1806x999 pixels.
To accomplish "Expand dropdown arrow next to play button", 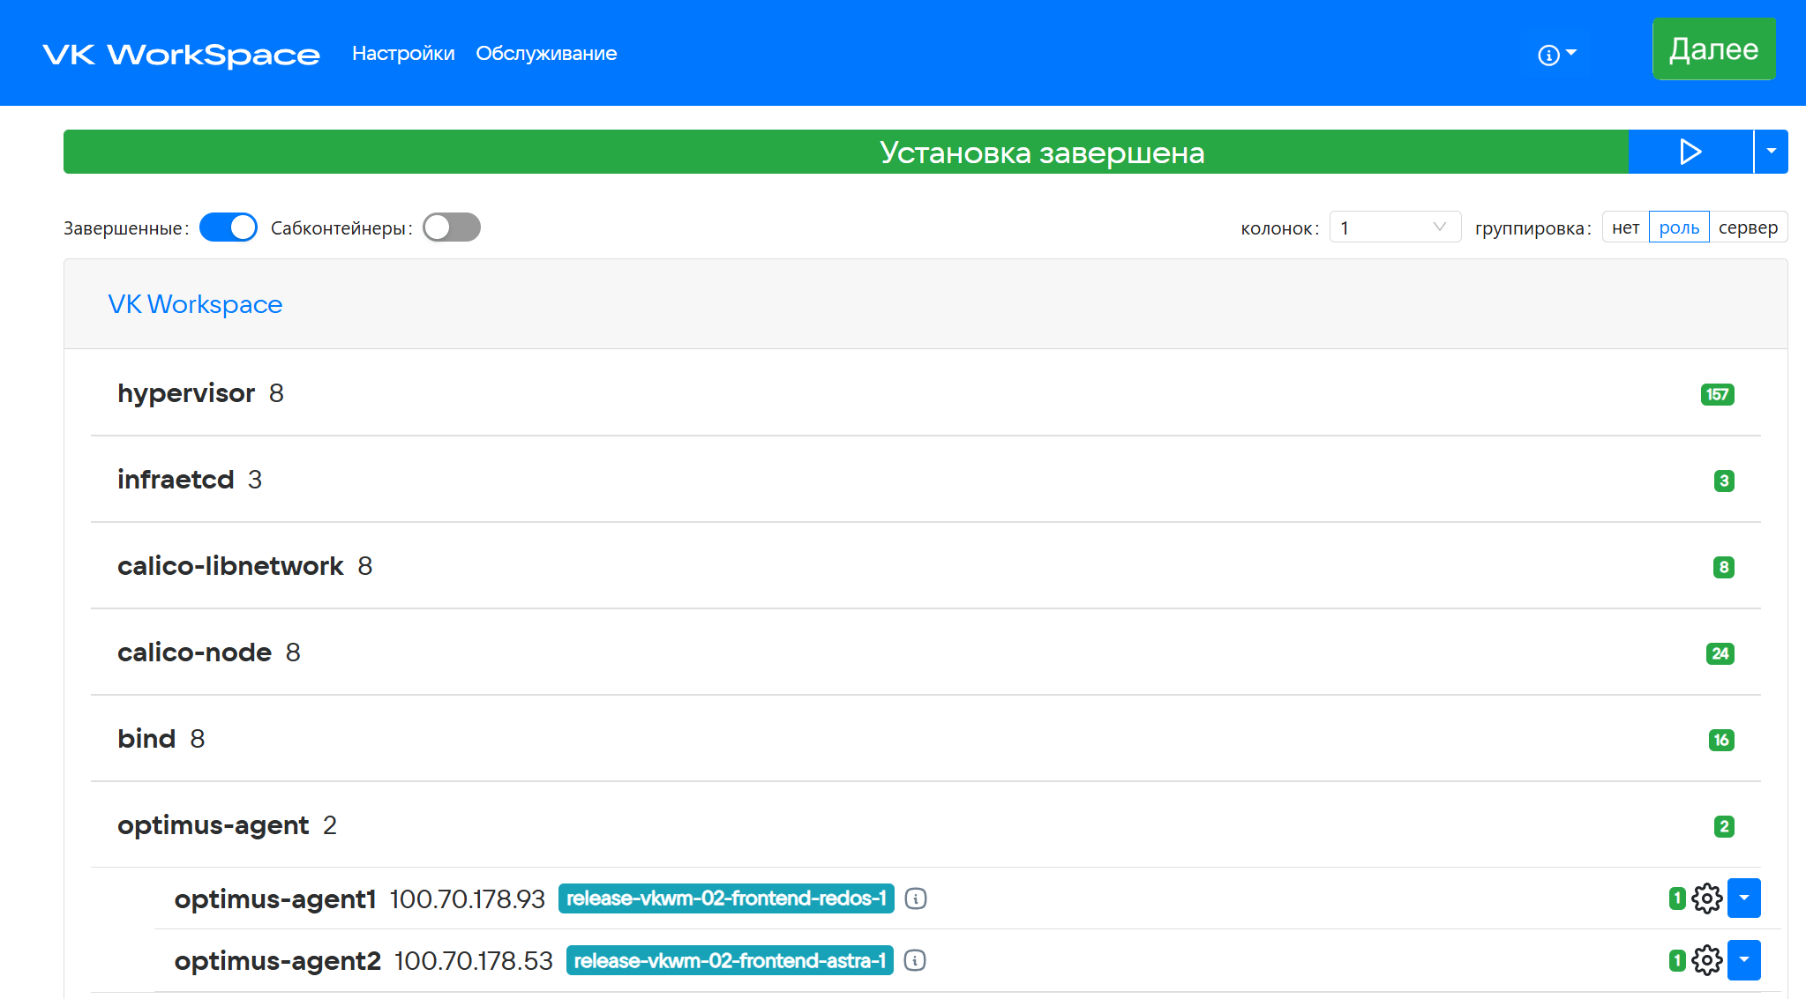I will [1772, 152].
